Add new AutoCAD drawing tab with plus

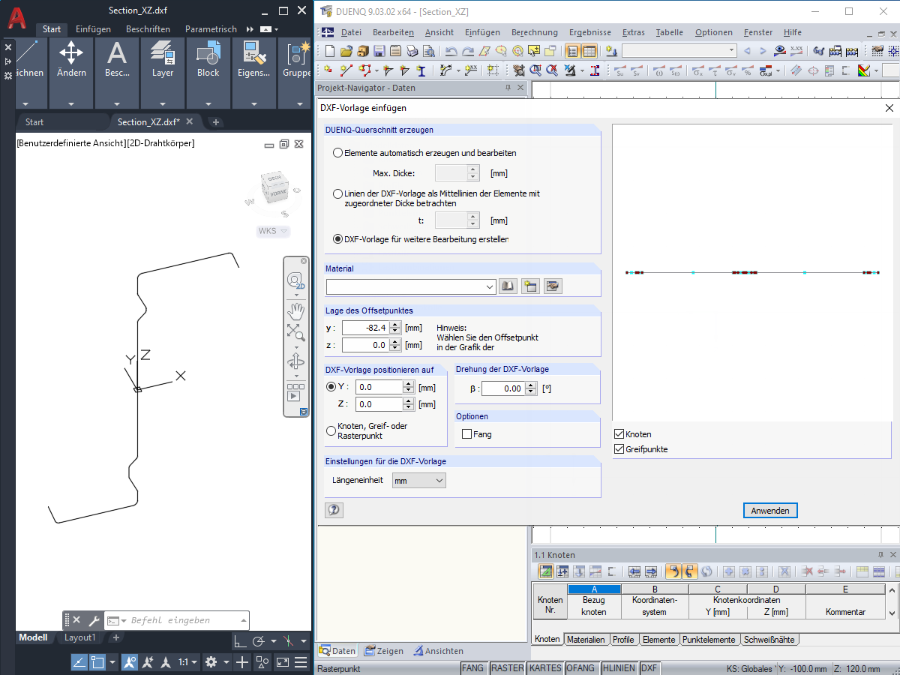tap(215, 121)
